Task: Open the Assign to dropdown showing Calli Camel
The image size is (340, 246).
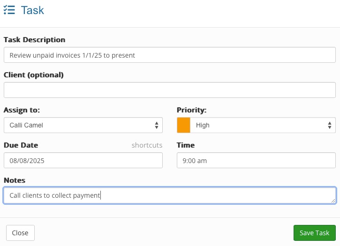Action: click(83, 125)
